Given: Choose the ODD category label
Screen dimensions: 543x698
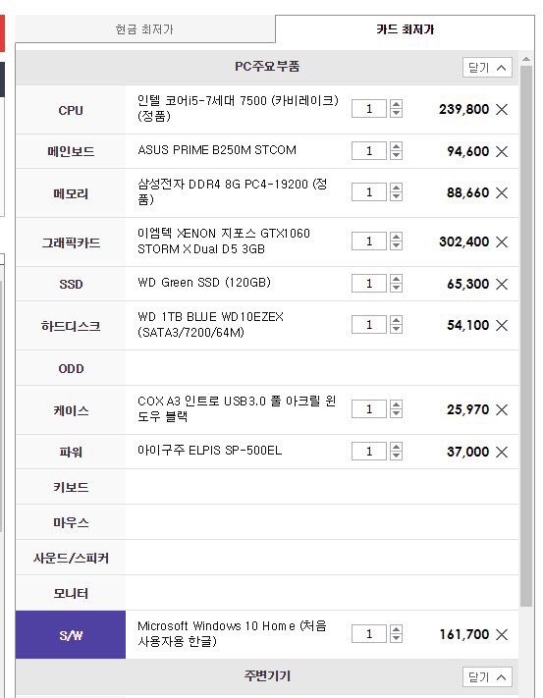Looking at the screenshot, I should click(x=71, y=368).
